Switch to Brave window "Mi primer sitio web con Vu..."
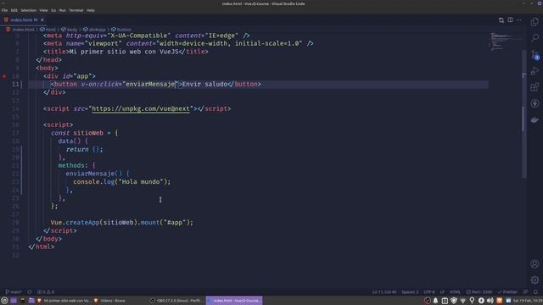Image resolution: width=543 pixels, height=305 pixels. [x=64, y=301]
